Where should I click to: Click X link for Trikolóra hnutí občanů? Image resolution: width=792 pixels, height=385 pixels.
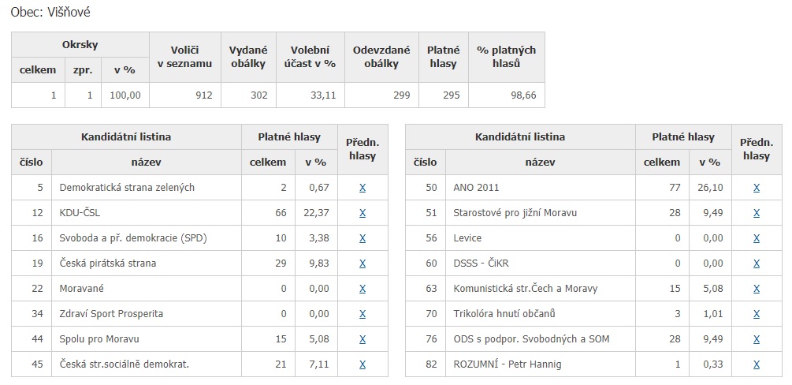click(756, 314)
